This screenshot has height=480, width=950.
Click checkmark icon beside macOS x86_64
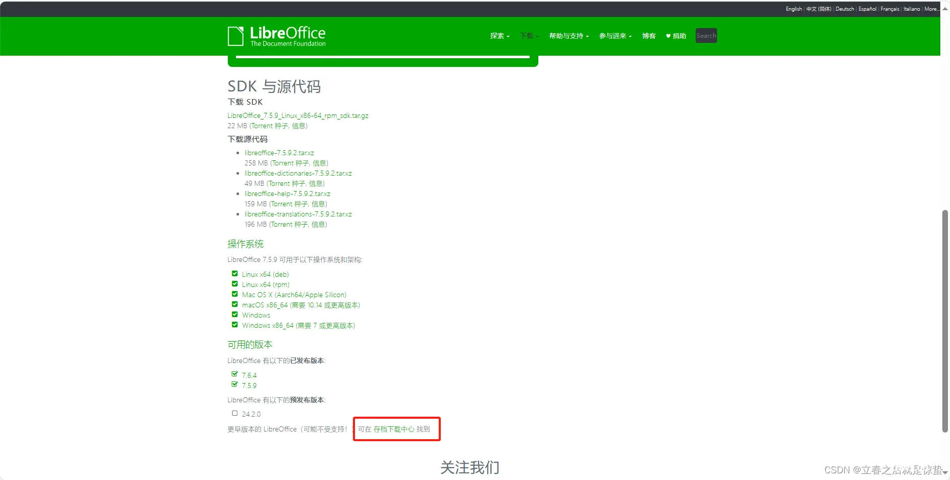click(235, 304)
